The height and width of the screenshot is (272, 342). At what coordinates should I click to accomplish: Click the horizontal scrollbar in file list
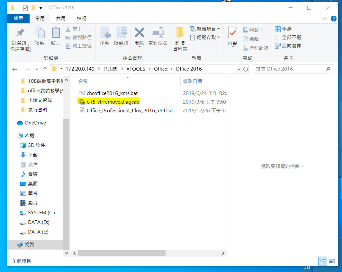[122, 253]
